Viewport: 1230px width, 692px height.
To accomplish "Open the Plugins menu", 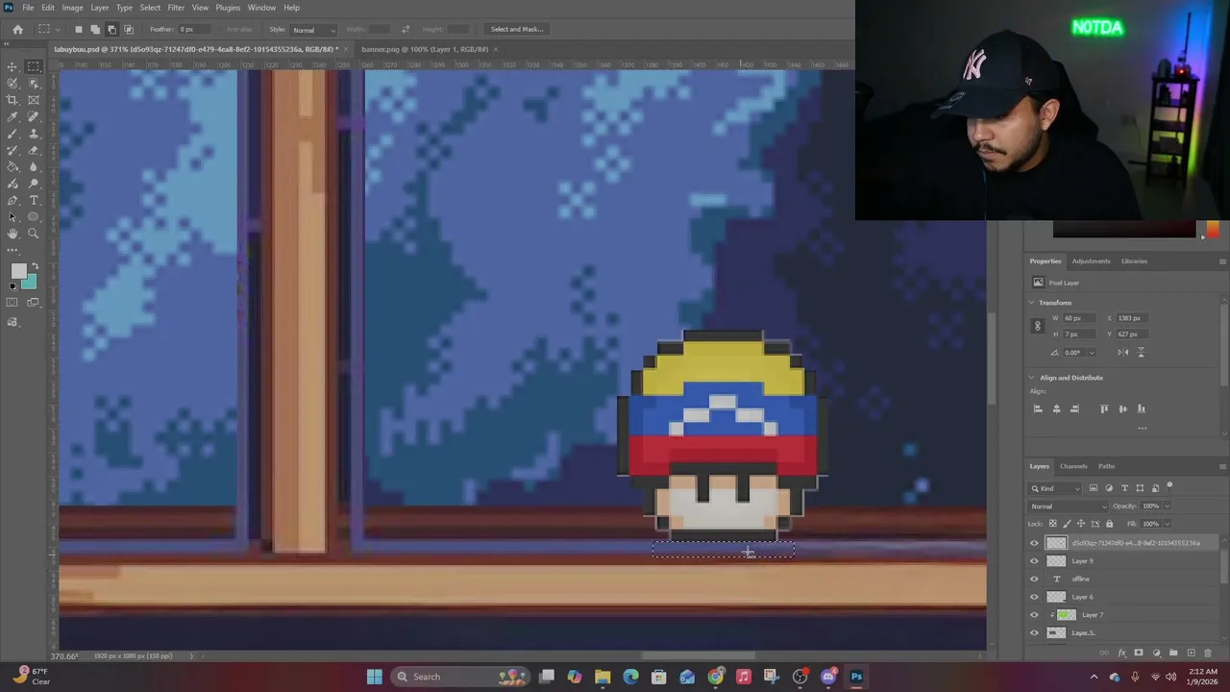I will click(228, 8).
